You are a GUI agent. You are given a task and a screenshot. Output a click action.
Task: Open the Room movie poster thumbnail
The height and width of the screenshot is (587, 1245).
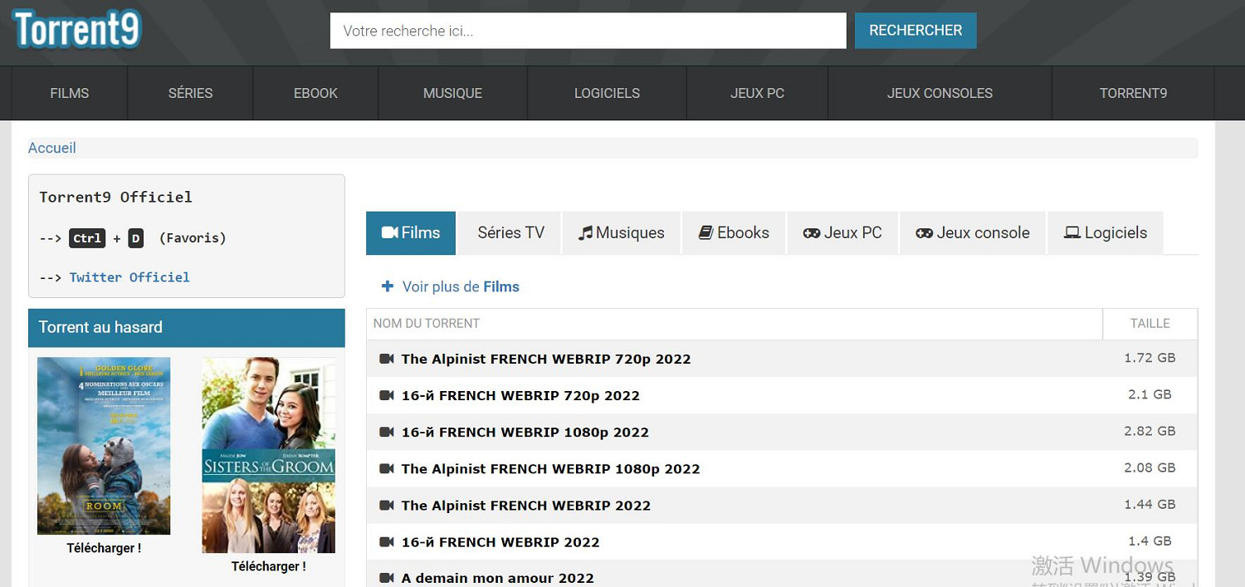(x=104, y=446)
